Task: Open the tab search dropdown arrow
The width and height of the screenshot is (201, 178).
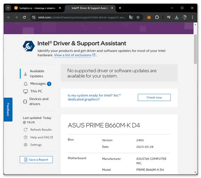Action: coord(8,8)
